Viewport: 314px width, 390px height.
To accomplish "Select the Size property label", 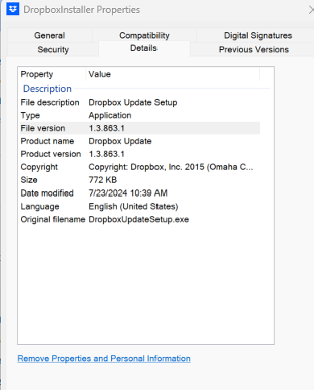I will [29, 180].
